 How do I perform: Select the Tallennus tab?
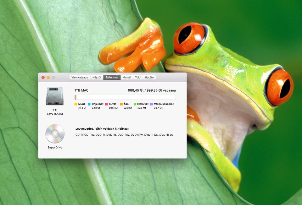click(x=112, y=77)
